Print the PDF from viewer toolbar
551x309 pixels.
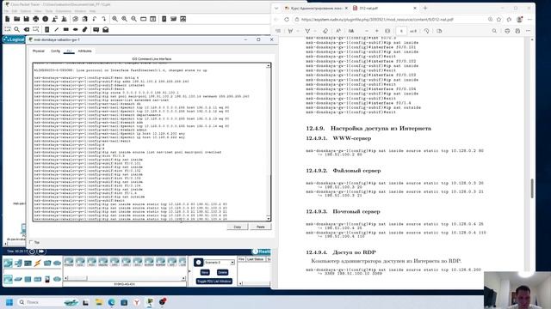[x=507, y=31]
